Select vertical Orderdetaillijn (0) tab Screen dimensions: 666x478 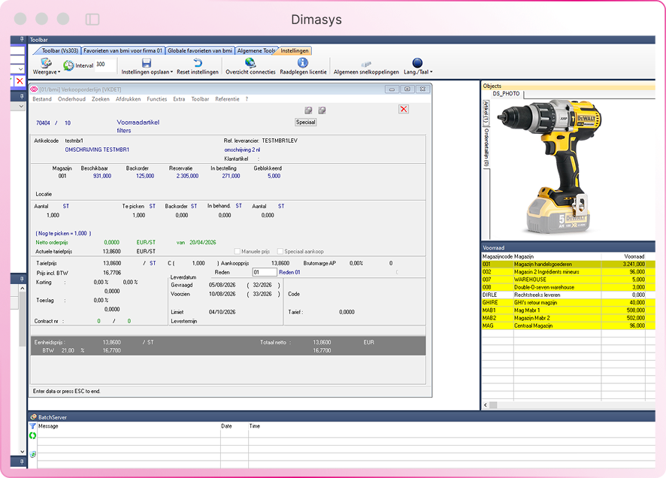pos(486,148)
